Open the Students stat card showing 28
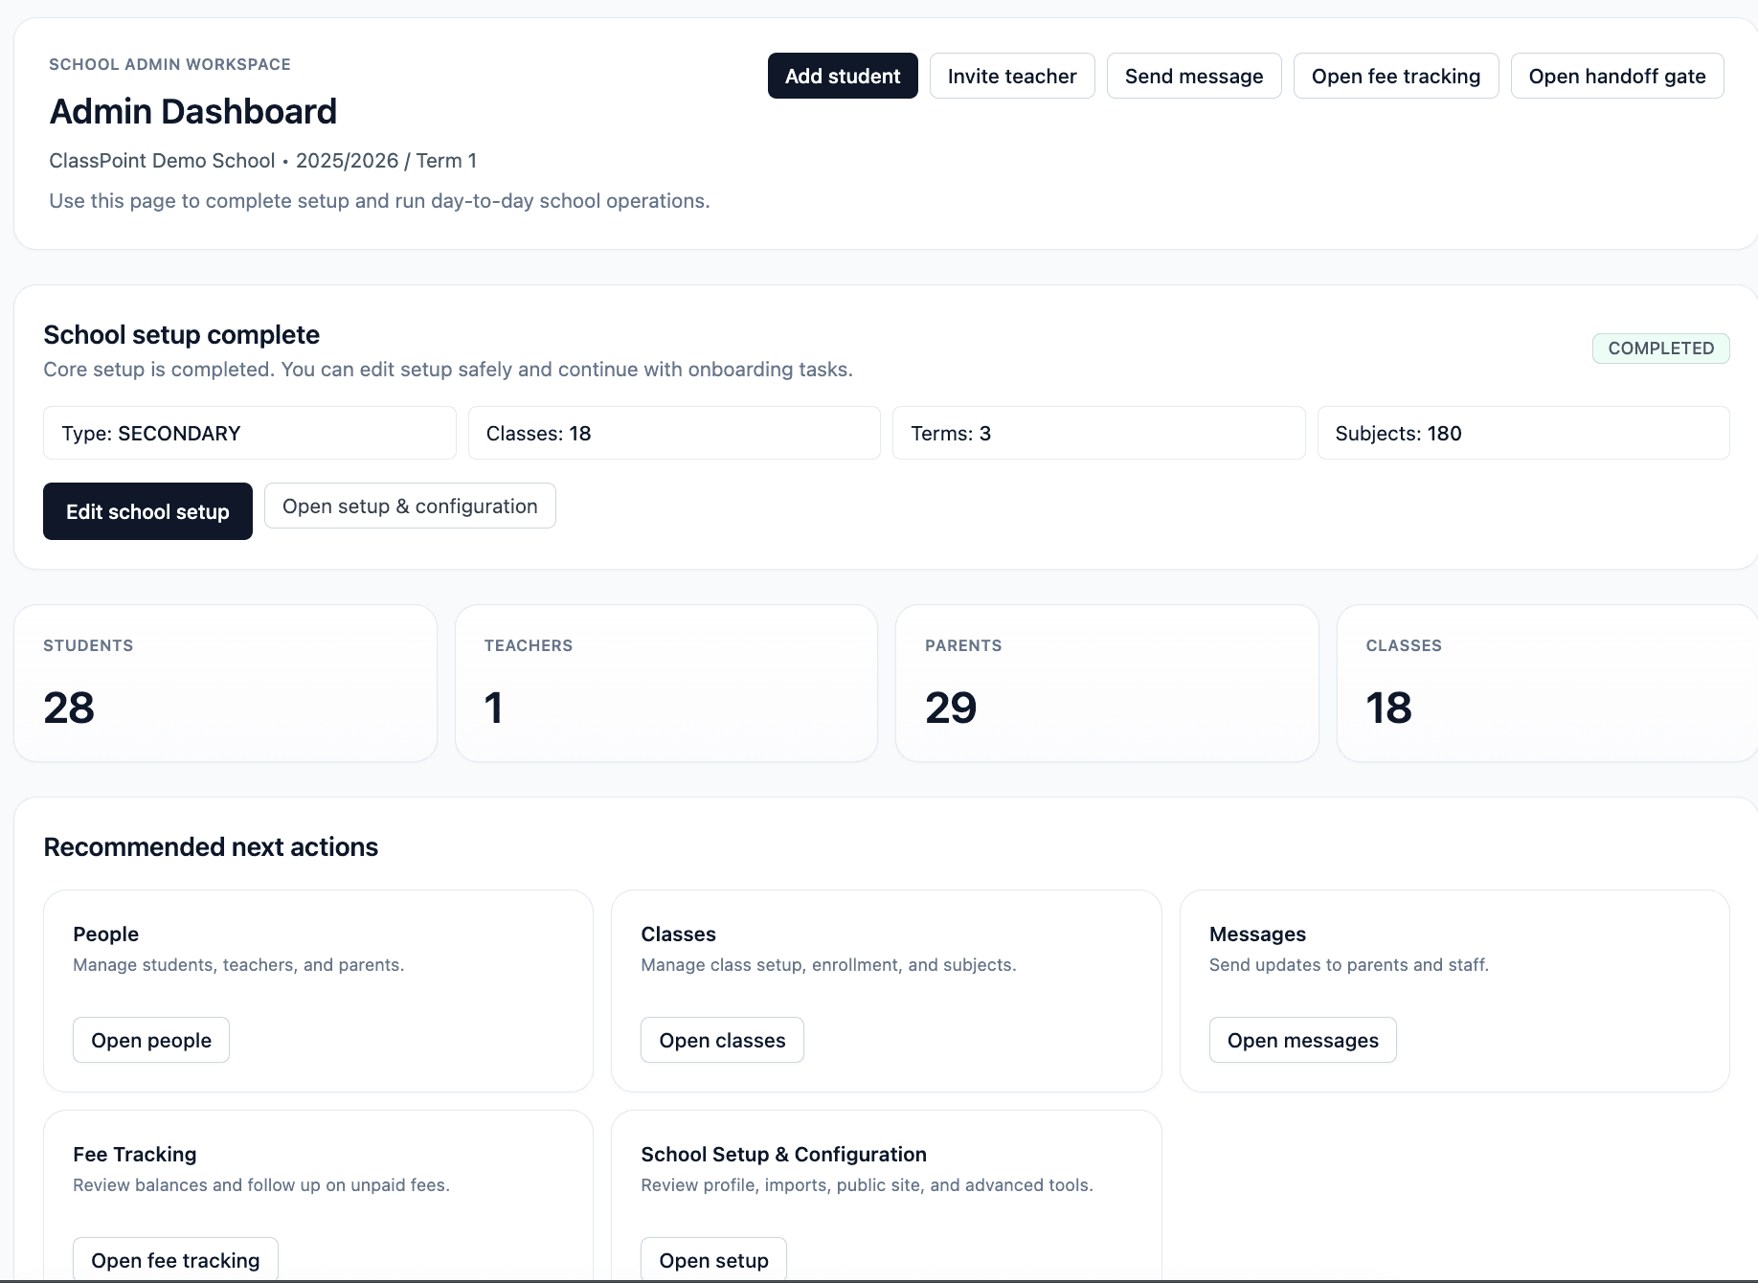Image resolution: width=1758 pixels, height=1283 pixels. pos(225,683)
